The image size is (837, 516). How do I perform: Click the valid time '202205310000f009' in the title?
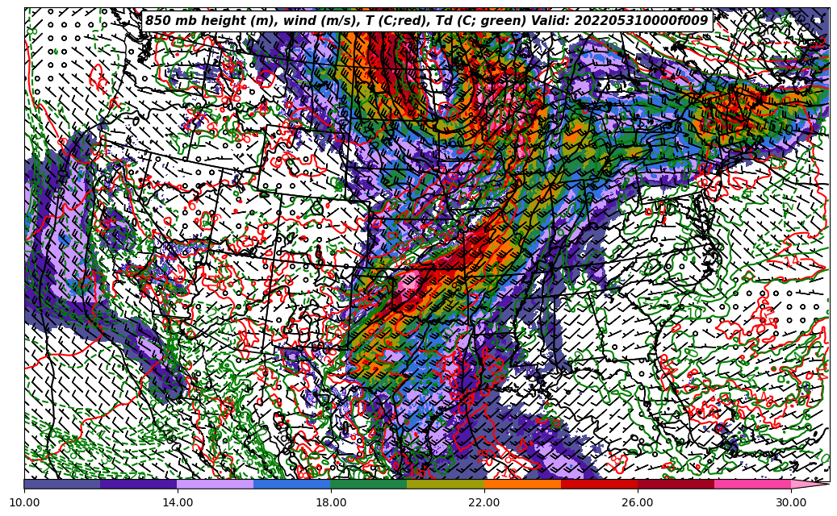coord(642,21)
